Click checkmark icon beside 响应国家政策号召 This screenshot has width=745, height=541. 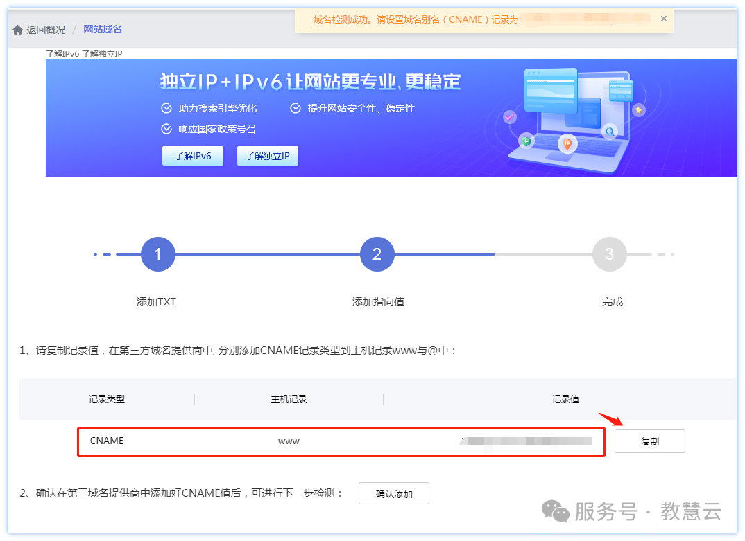[166, 129]
